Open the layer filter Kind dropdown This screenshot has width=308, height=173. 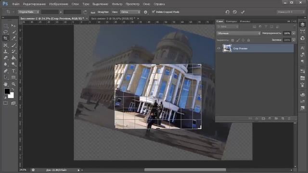point(228,26)
